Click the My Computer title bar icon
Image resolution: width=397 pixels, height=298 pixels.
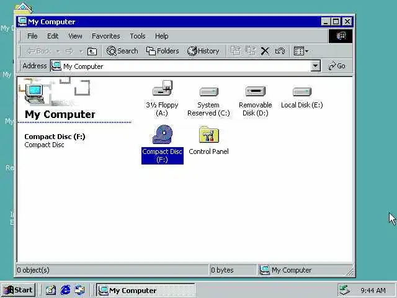coord(22,22)
